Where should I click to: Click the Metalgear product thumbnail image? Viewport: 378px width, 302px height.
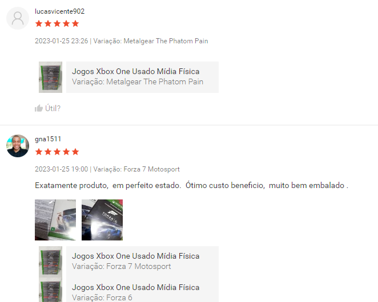(50, 77)
